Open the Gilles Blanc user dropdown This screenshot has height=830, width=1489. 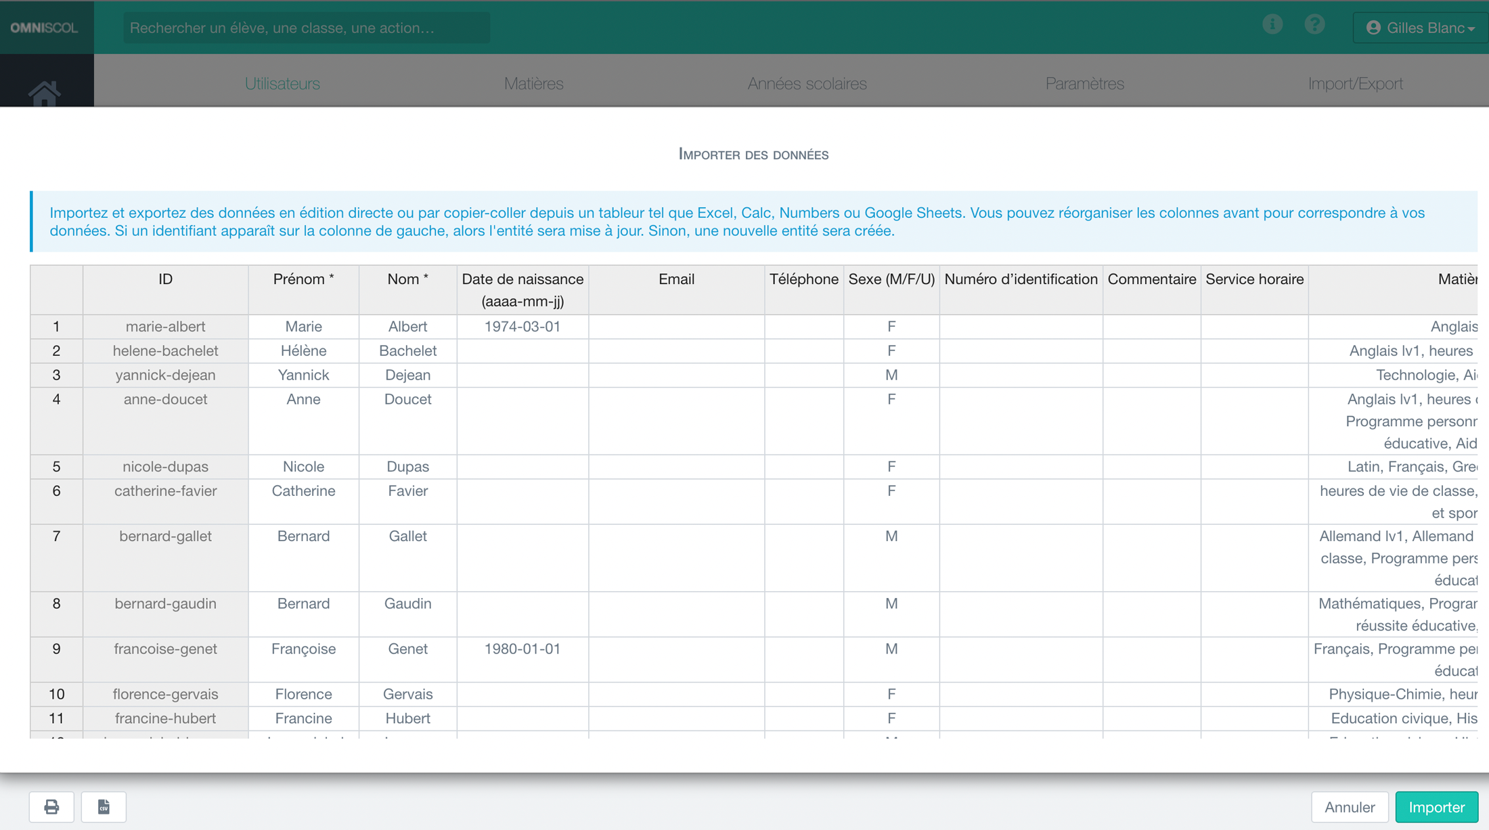pyautogui.click(x=1420, y=28)
